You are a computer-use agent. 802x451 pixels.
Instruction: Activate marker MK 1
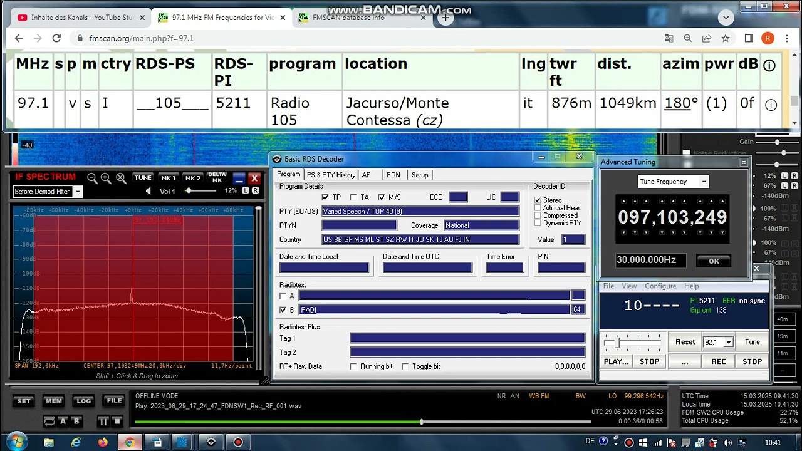169,178
